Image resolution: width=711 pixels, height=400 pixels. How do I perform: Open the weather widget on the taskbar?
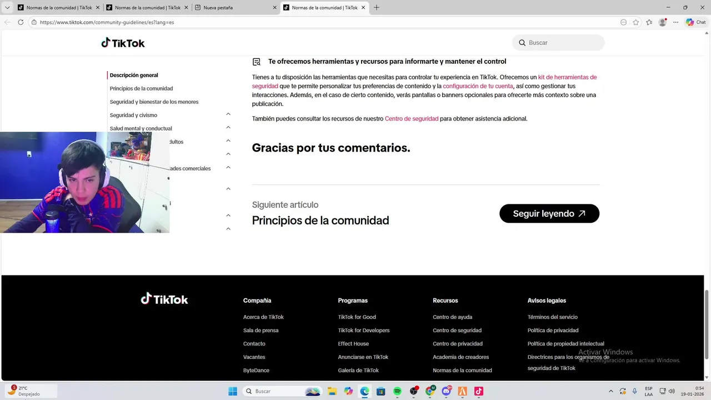click(30, 391)
